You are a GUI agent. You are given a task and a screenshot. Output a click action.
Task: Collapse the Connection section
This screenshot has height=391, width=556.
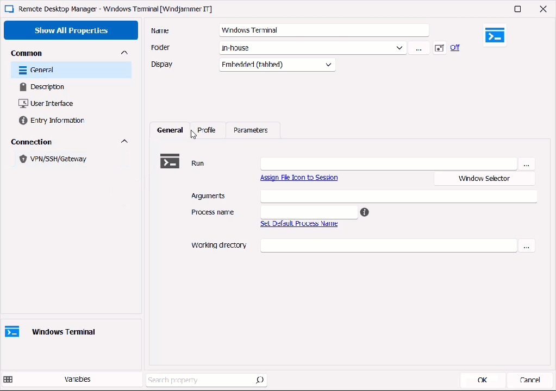click(x=124, y=142)
